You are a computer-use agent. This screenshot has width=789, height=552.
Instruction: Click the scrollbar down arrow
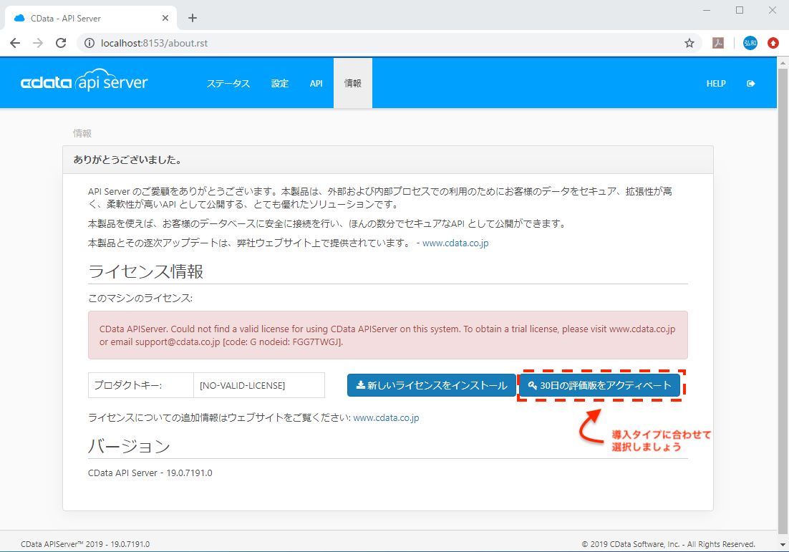click(x=783, y=545)
